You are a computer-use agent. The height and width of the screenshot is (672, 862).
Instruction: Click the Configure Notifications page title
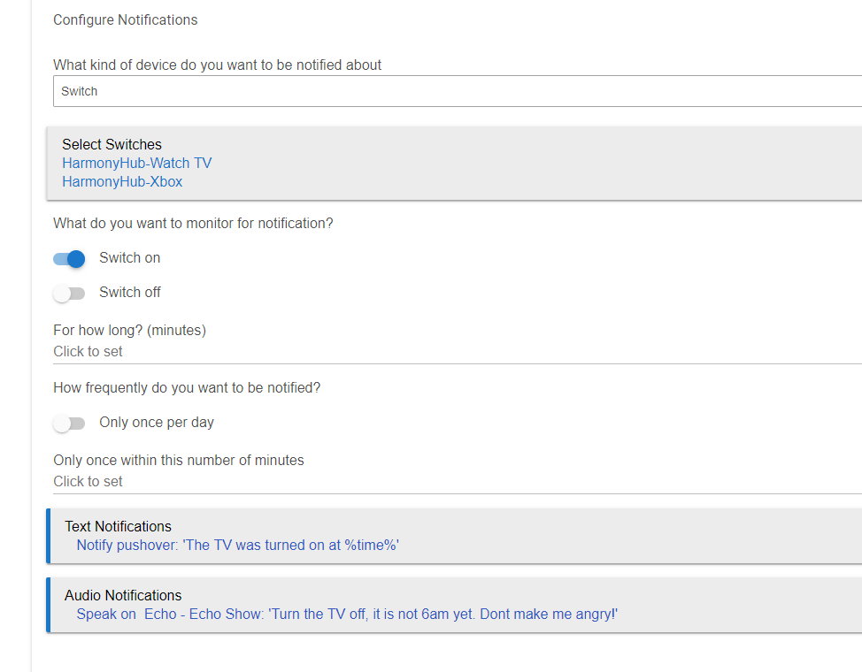tap(126, 20)
